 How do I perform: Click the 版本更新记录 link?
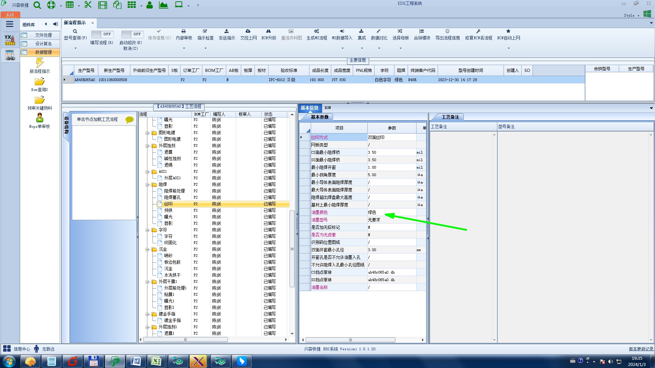(x=641, y=349)
